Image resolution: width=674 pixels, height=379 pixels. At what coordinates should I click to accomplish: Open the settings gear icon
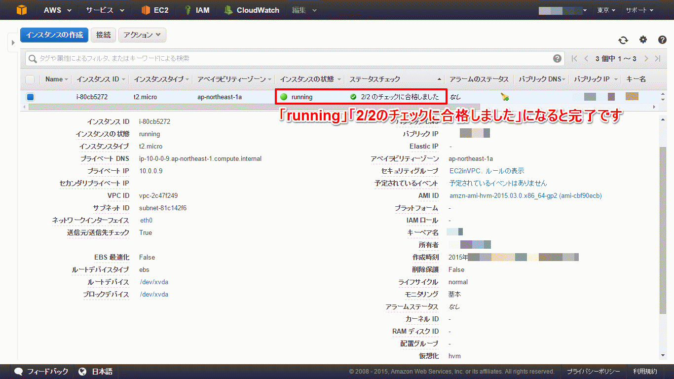tap(643, 40)
